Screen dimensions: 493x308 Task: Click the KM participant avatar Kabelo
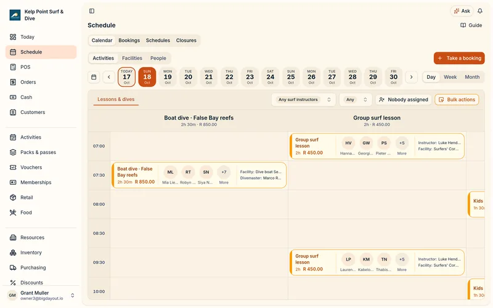click(366, 259)
